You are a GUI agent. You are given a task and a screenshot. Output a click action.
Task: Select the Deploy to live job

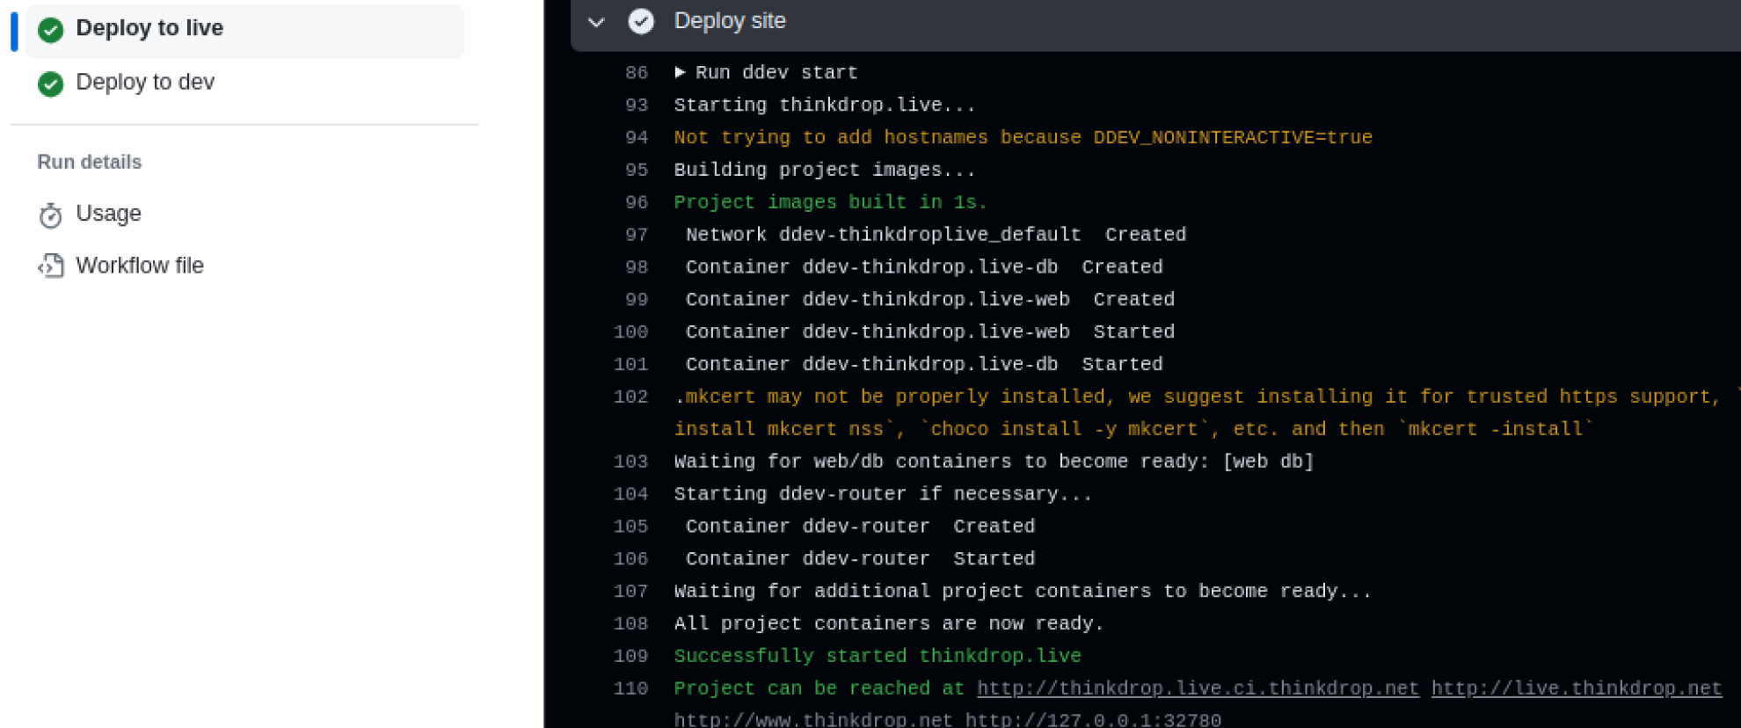(149, 28)
